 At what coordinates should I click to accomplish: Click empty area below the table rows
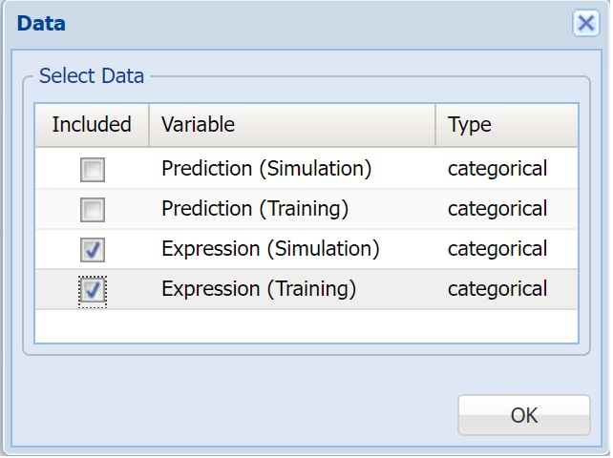tap(306, 325)
